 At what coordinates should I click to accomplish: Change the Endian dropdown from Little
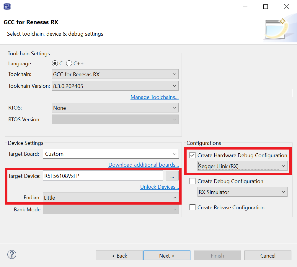coord(111,198)
